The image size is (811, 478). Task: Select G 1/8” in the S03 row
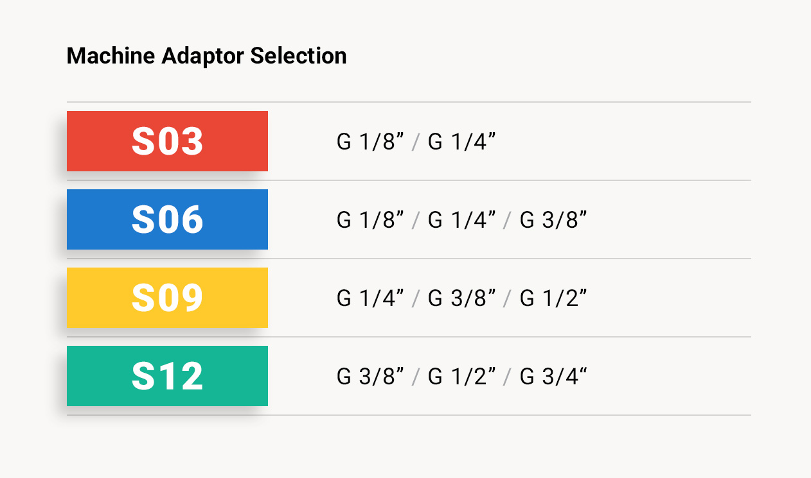(x=370, y=142)
